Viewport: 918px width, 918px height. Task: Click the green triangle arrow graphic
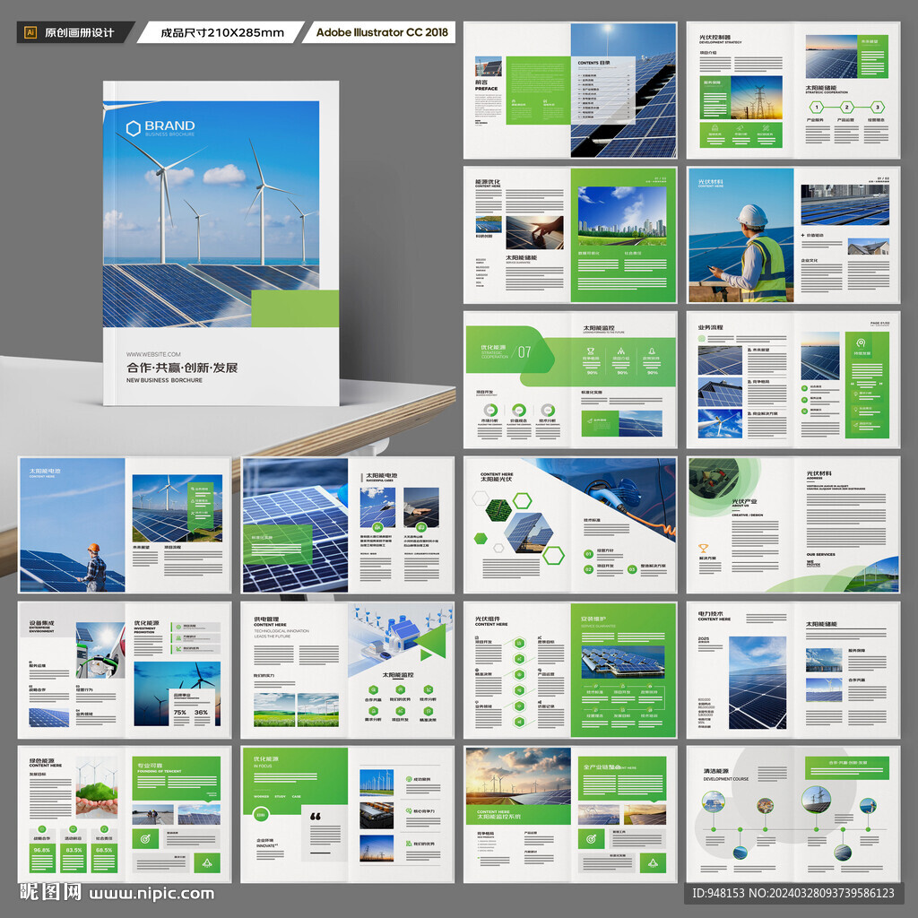432,643
